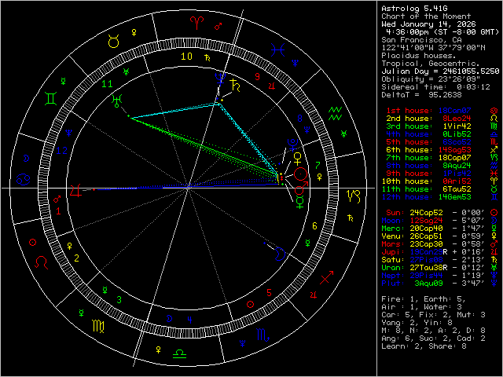
Task: Click the Sagittarius arrow glyph on the wheel
Action: tap(327, 277)
